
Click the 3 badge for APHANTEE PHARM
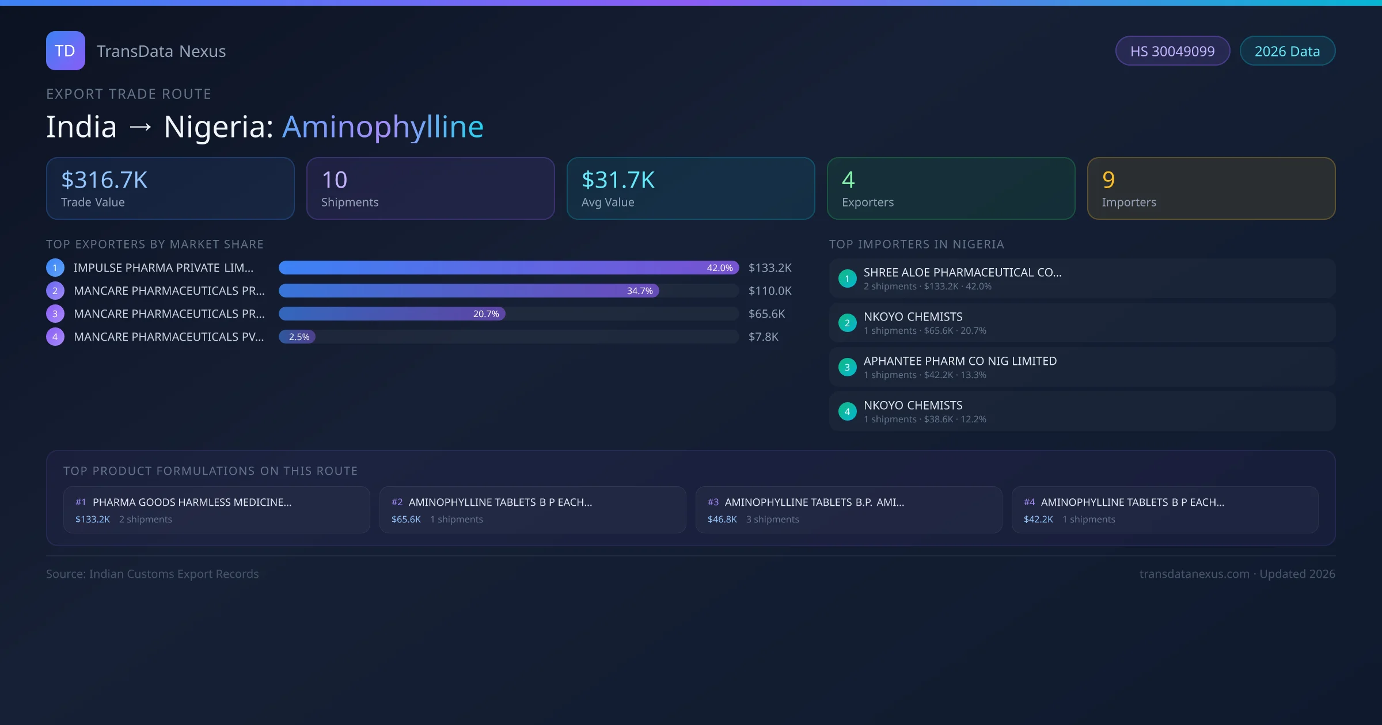847,367
